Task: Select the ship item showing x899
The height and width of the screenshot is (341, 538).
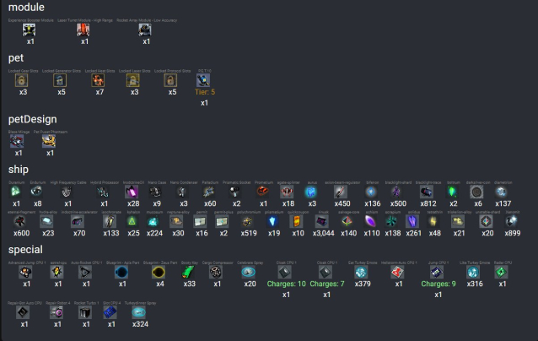Action: (513, 221)
